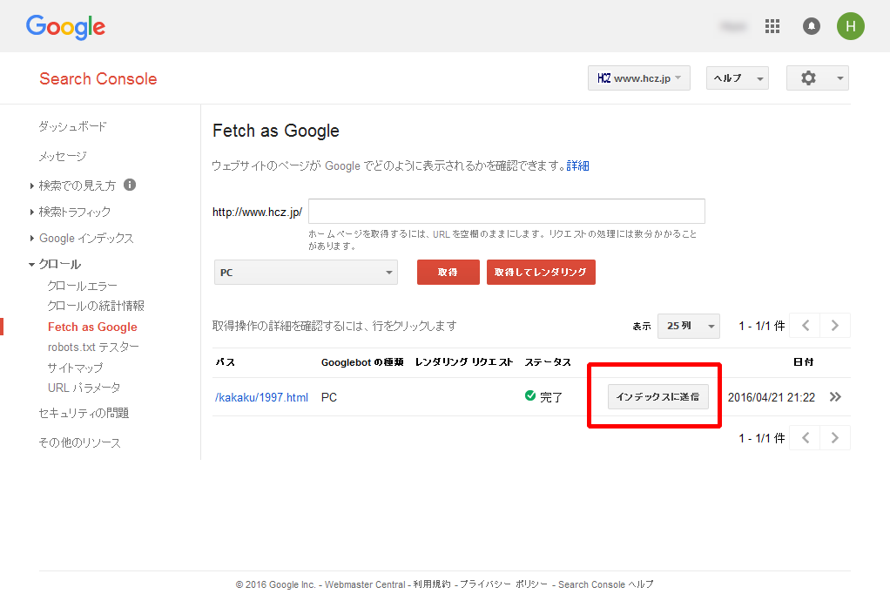The width and height of the screenshot is (890, 594).
Task: Open the PC Googlebot type dropdown
Action: (x=306, y=273)
